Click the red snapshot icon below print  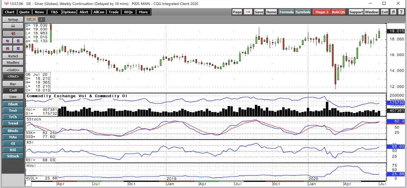click(x=13, y=33)
